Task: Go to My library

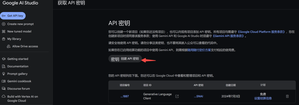Action: pyautogui.click(x=14, y=39)
